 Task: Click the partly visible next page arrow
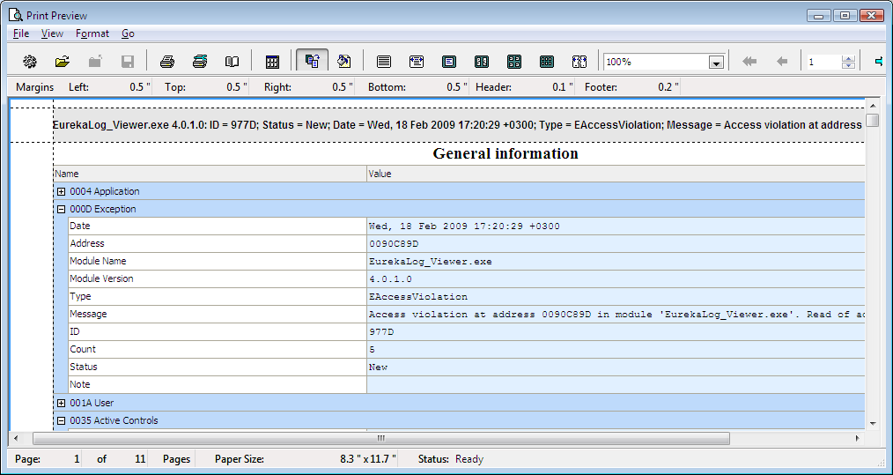point(880,62)
